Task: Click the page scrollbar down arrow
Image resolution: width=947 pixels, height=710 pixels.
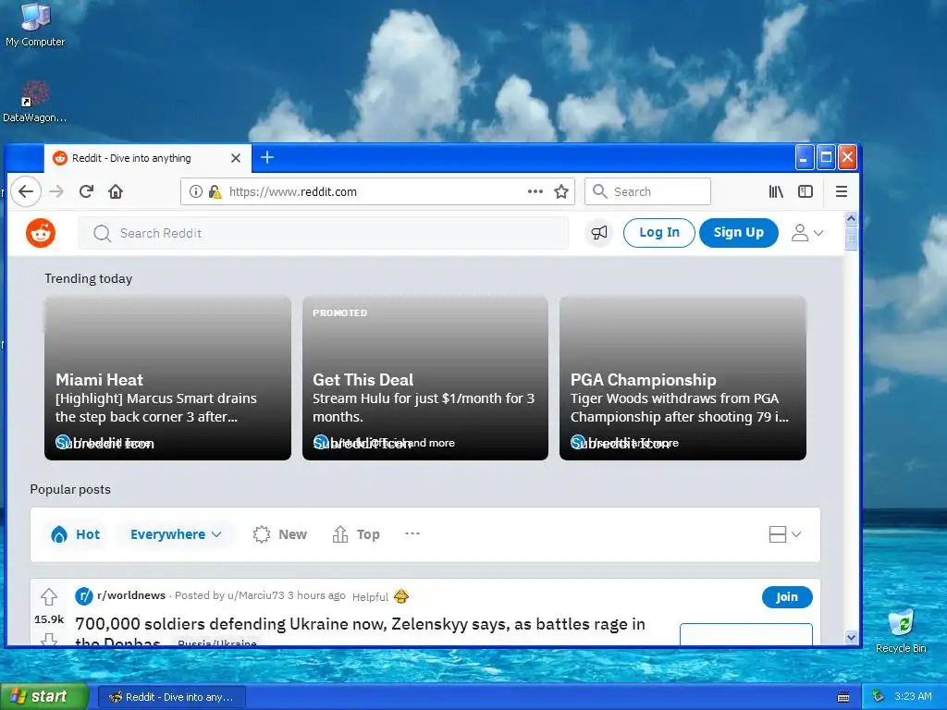Action: (851, 637)
